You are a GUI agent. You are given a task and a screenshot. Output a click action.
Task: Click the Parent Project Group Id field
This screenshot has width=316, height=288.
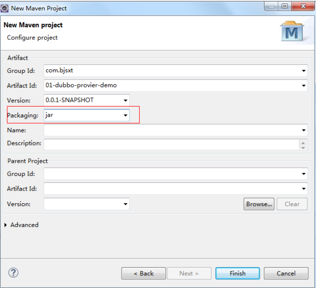coord(175,174)
